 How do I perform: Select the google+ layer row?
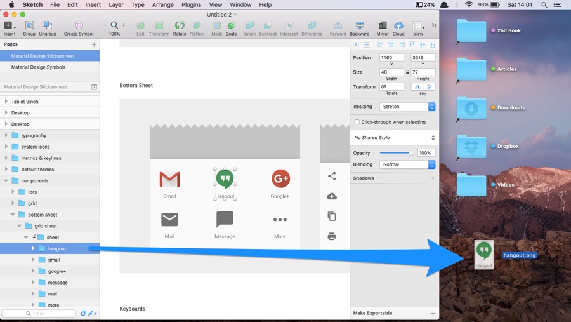(50, 271)
